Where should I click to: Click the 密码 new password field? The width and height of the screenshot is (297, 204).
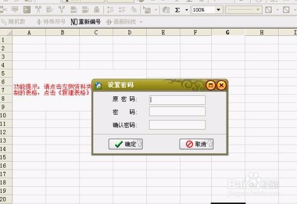177,111
